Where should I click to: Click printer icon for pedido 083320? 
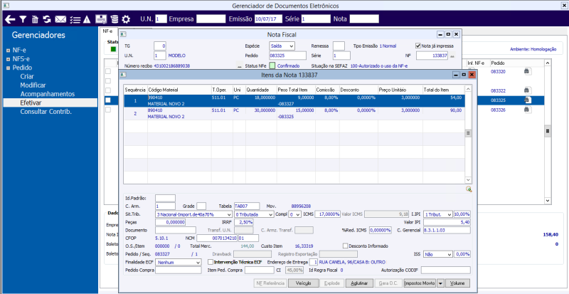tap(527, 71)
